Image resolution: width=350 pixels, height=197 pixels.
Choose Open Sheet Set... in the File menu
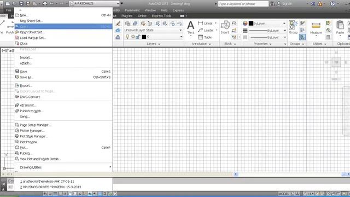[x=63, y=32]
